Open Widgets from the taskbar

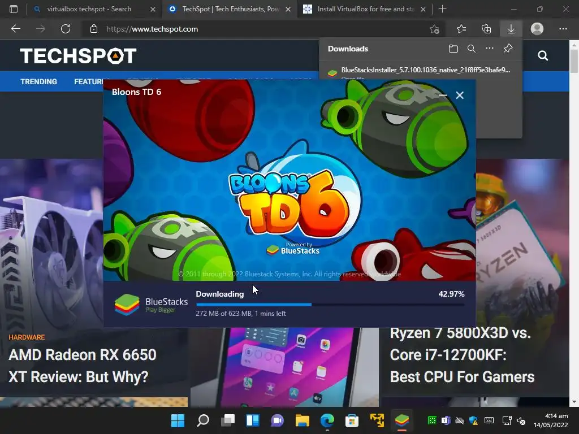(x=253, y=420)
